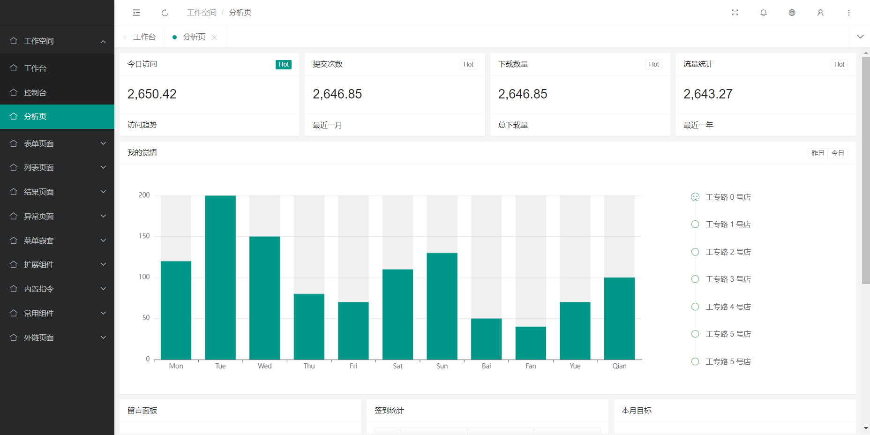Close the 分析页 tab
Image resolution: width=870 pixels, height=435 pixels.
point(215,37)
